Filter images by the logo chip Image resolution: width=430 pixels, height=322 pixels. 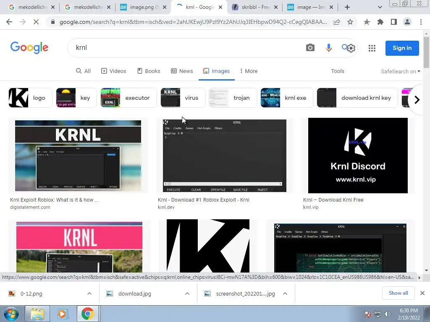point(30,98)
